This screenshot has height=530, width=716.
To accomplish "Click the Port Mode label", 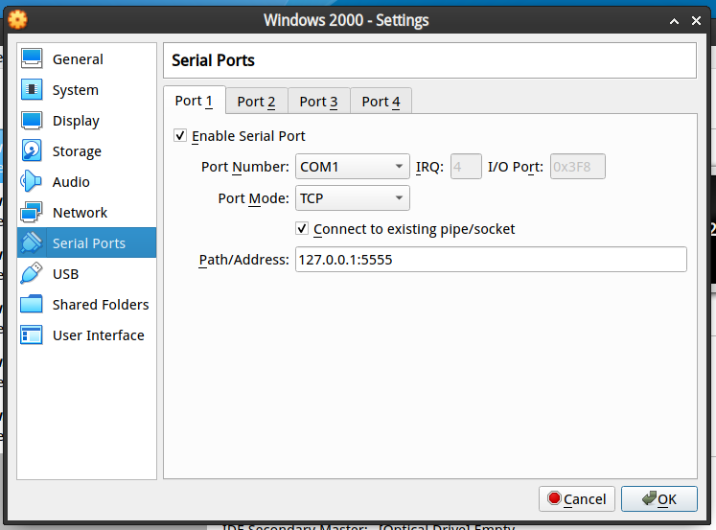I will pyautogui.click(x=253, y=198).
